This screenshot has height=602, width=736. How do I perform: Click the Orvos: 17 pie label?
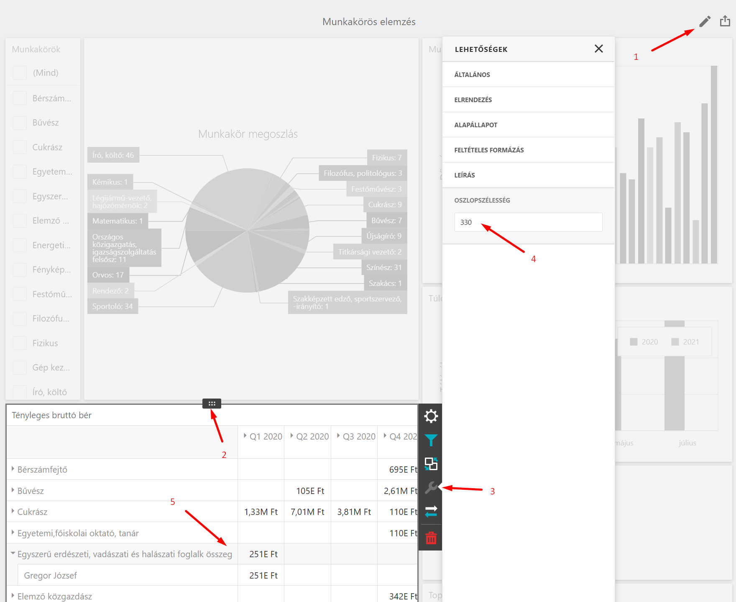click(x=108, y=275)
